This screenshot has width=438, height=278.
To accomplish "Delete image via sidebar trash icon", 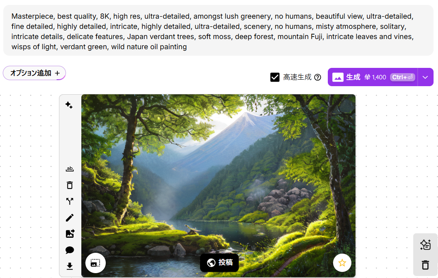I will click(x=70, y=185).
